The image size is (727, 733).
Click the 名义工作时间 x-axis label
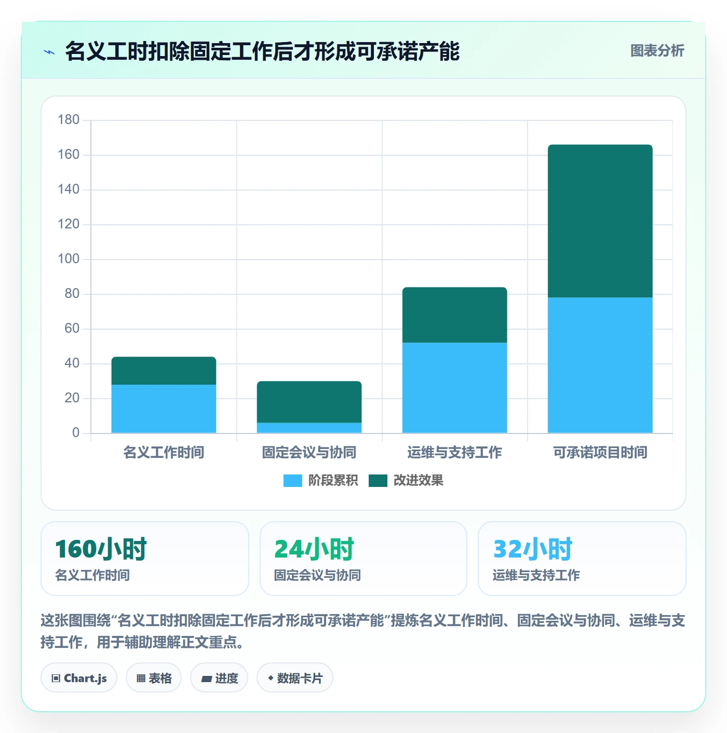[x=164, y=452]
